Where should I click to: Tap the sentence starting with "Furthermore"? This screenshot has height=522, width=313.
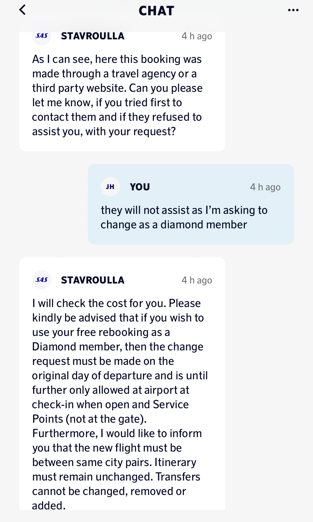point(117,433)
